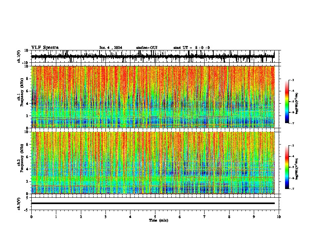
Task: Click the "start UT = 8 : 0 : 0" label
Action: [x=191, y=48]
